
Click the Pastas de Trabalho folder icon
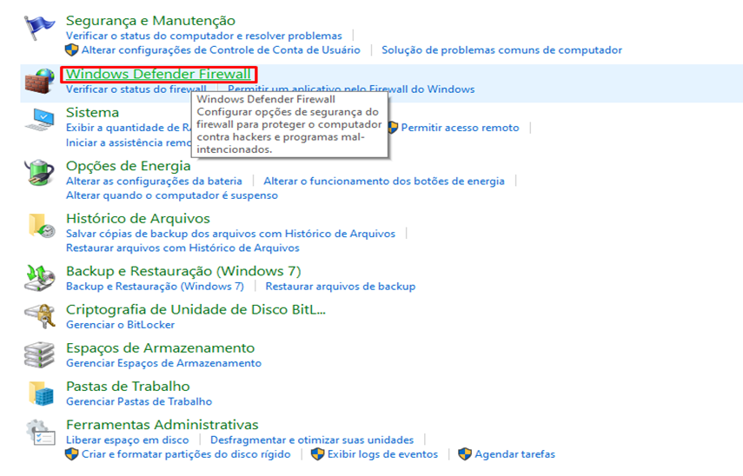tap(41, 393)
